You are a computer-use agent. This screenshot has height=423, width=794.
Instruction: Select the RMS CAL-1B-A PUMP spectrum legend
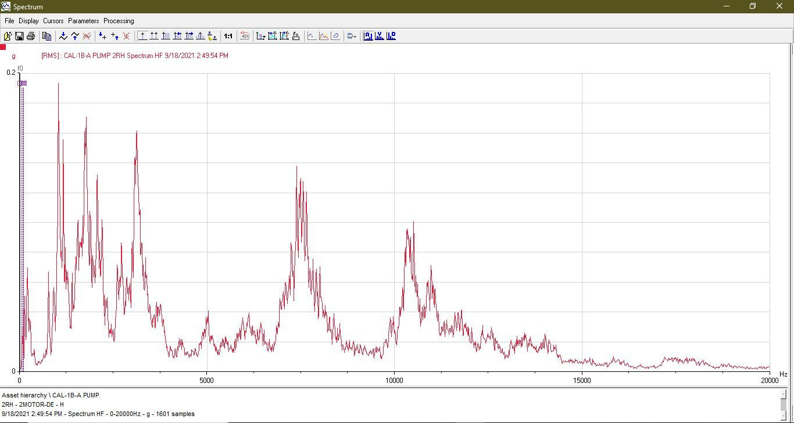coord(134,56)
